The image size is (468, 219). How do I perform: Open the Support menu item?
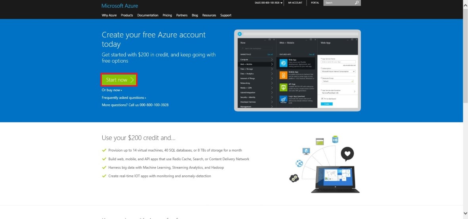pos(226,15)
